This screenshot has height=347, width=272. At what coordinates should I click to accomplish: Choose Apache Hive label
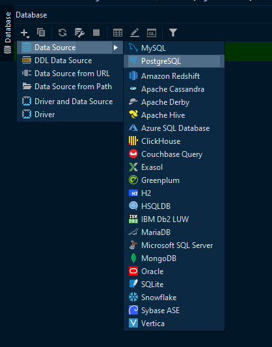click(x=163, y=115)
